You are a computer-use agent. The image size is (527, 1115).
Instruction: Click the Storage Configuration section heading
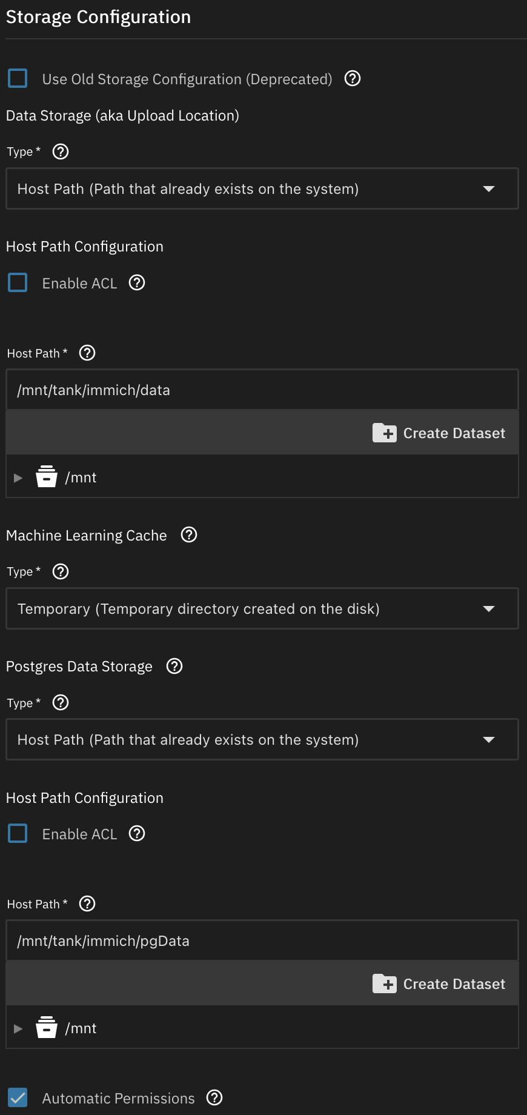coord(99,17)
